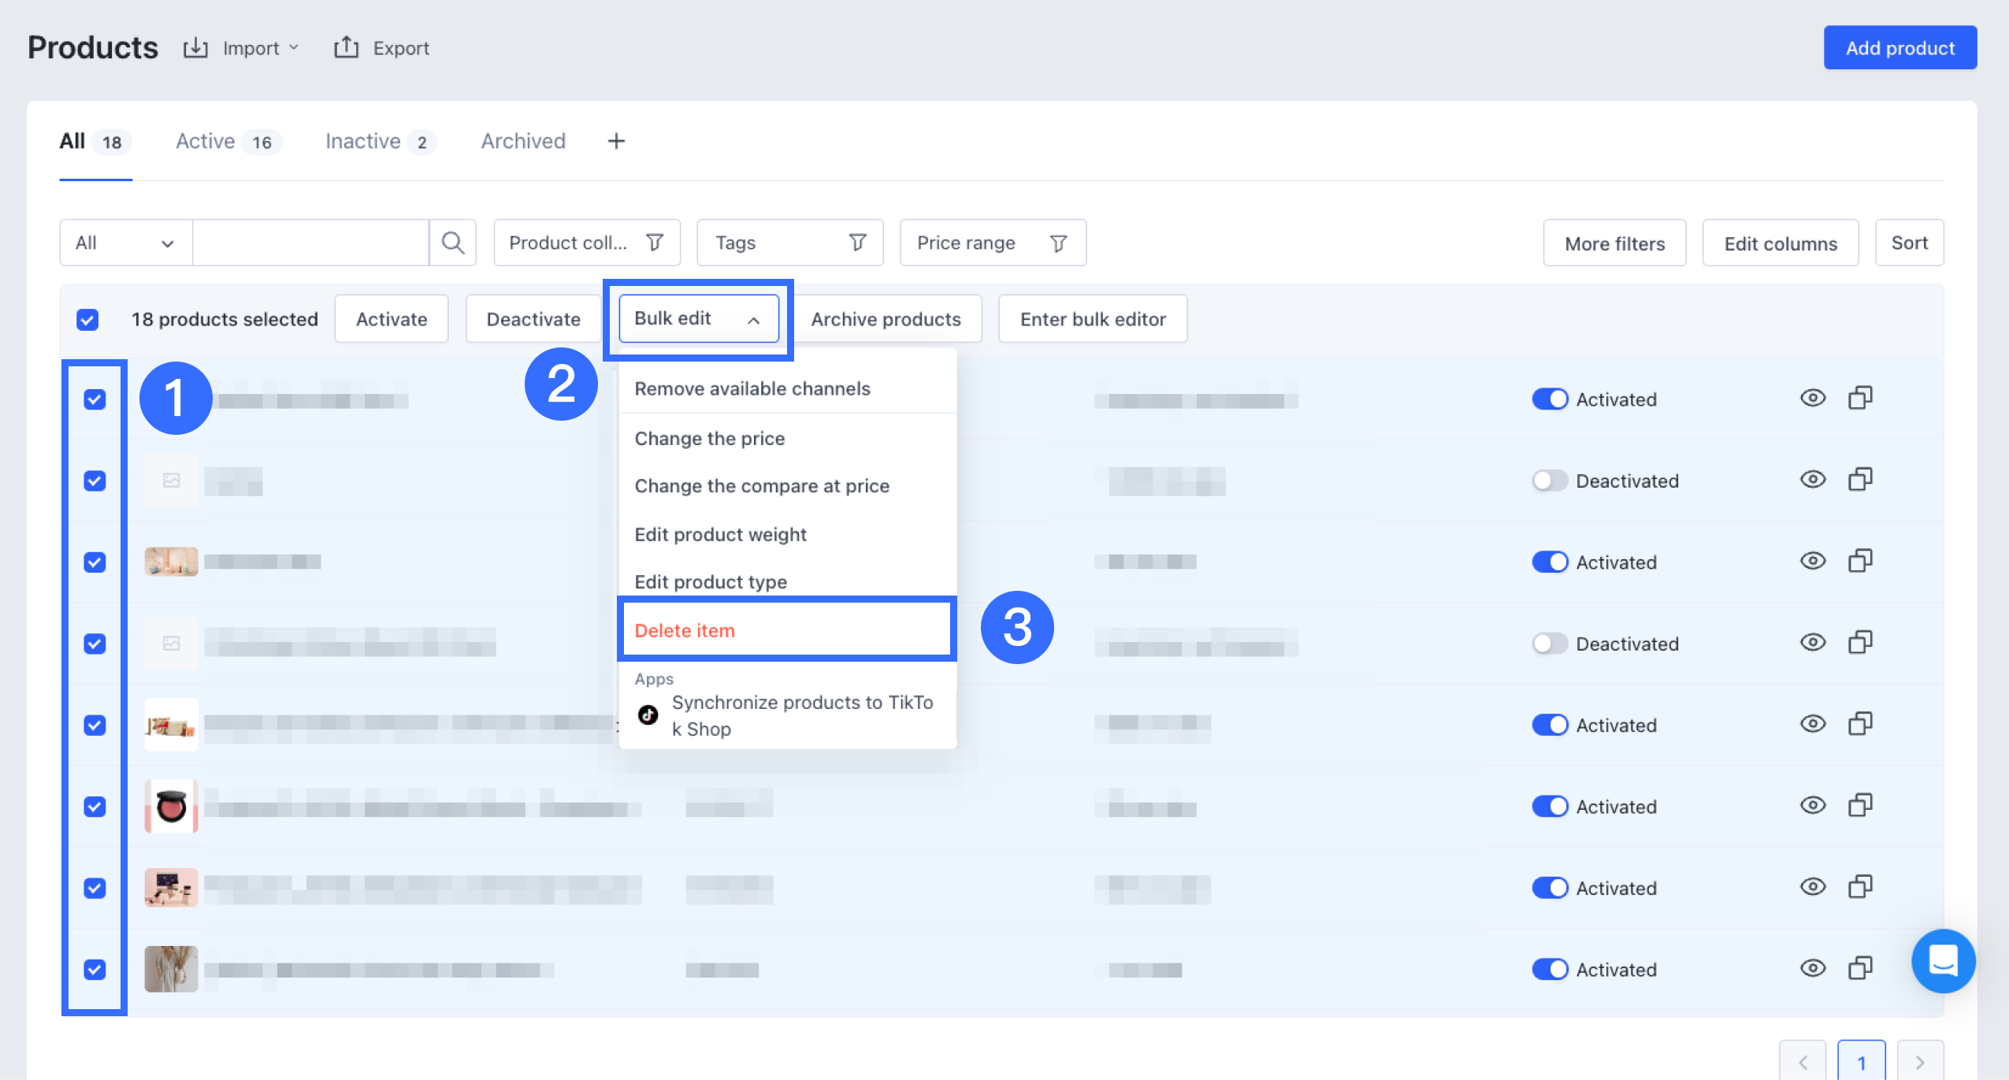Uncheck the select-all products checkbox
The height and width of the screenshot is (1080, 2009).
pyautogui.click(x=87, y=319)
